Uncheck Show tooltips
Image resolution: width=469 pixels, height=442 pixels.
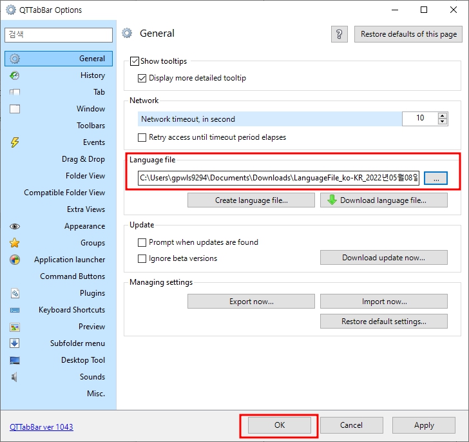(x=135, y=61)
